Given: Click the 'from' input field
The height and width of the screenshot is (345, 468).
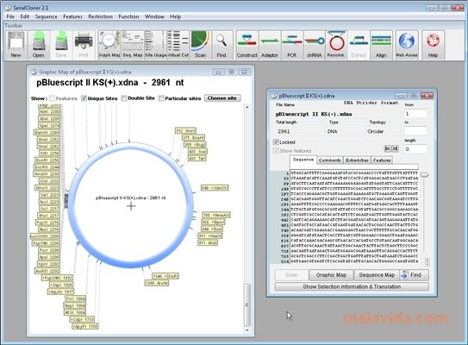Looking at the screenshot, I should pos(415,114).
